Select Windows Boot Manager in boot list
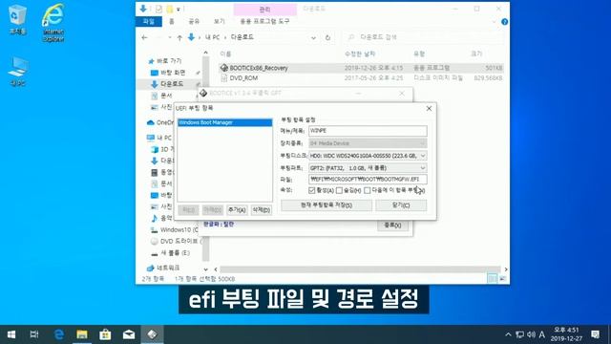 click(x=225, y=122)
